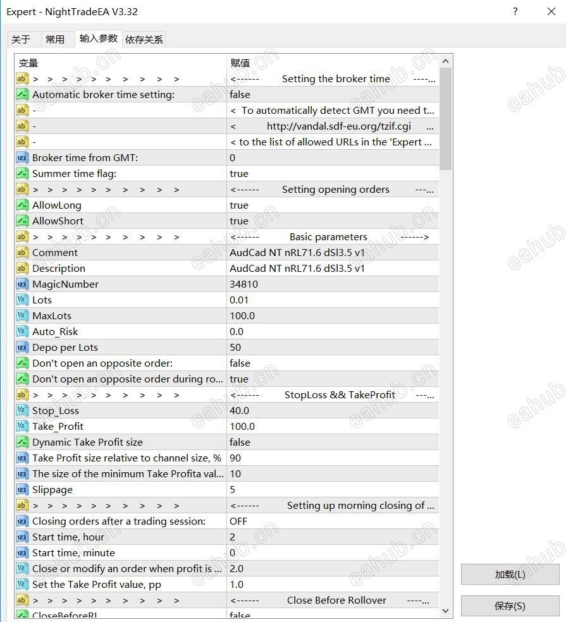
Task: Click the icon beside Start time, hour
Action: 22,537
